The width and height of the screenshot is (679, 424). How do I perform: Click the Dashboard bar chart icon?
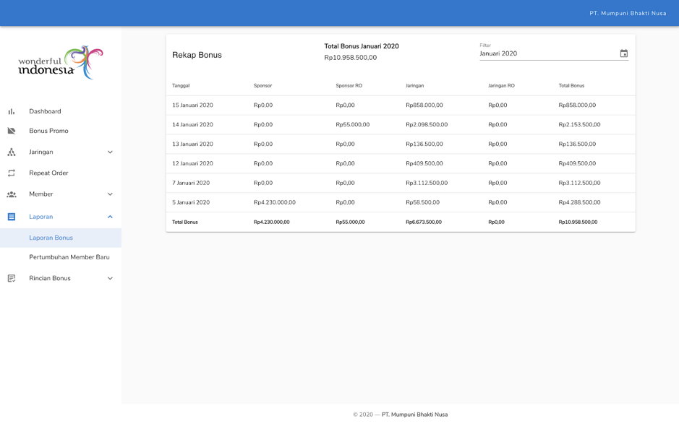(x=12, y=111)
